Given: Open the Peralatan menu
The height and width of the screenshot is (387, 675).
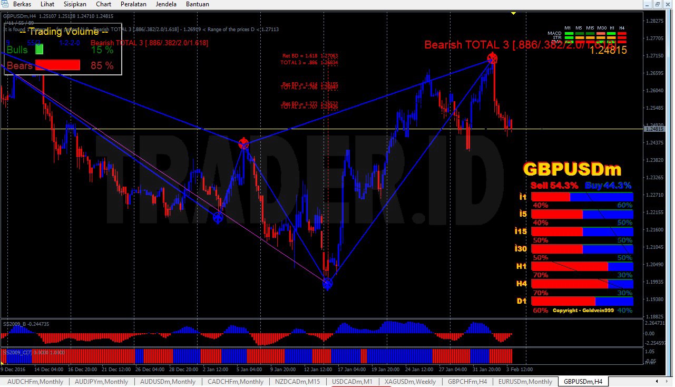Looking at the screenshot, I should click(133, 4).
